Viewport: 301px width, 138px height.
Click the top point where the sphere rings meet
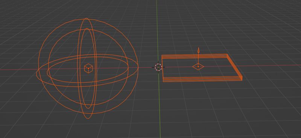[x=86, y=19]
